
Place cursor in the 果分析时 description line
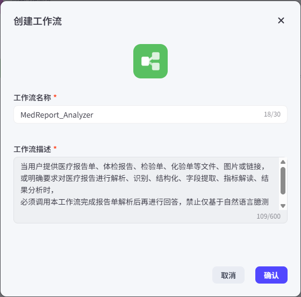pyautogui.click(x=37, y=190)
